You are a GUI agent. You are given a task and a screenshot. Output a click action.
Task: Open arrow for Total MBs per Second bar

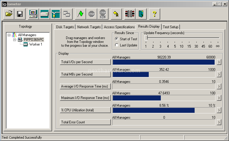[x=219, y=74]
